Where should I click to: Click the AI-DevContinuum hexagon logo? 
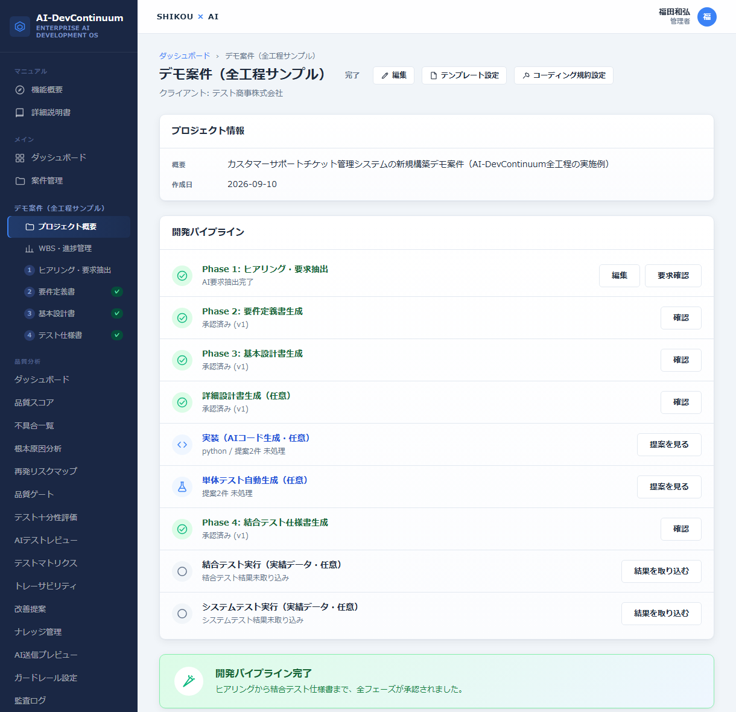pos(20,27)
